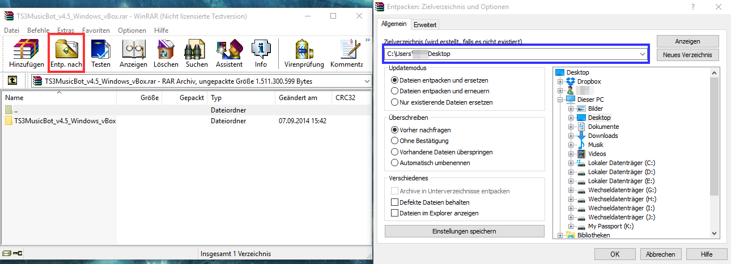Click the Löschen toolbar icon

click(x=166, y=50)
